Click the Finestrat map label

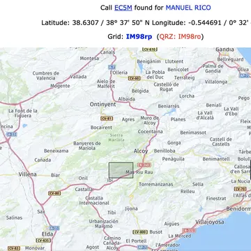pos(216,198)
